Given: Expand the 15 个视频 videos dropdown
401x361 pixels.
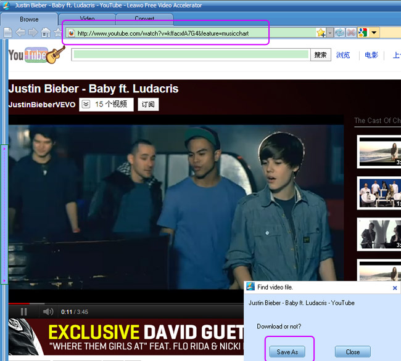Looking at the screenshot, I should click(106, 105).
